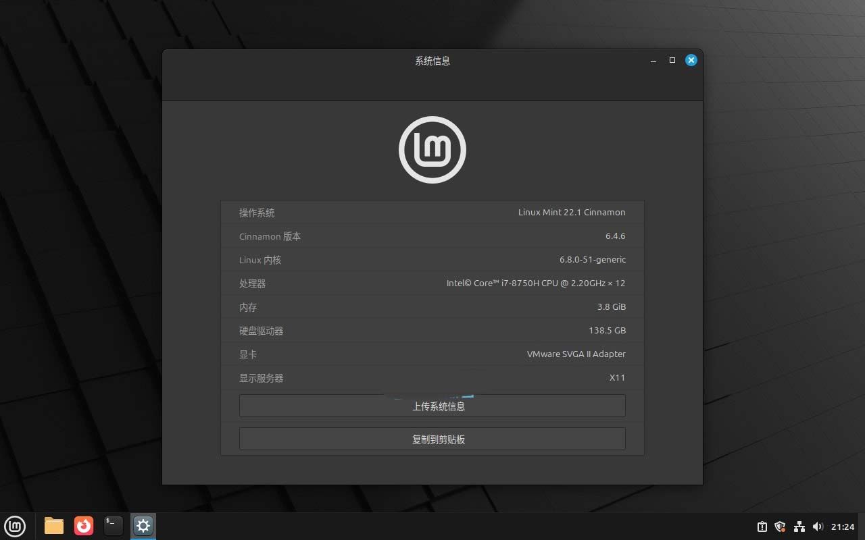Select the 操作系统 row
Image resolution: width=865 pixels, height=540 pixels.
click(432, 213)
